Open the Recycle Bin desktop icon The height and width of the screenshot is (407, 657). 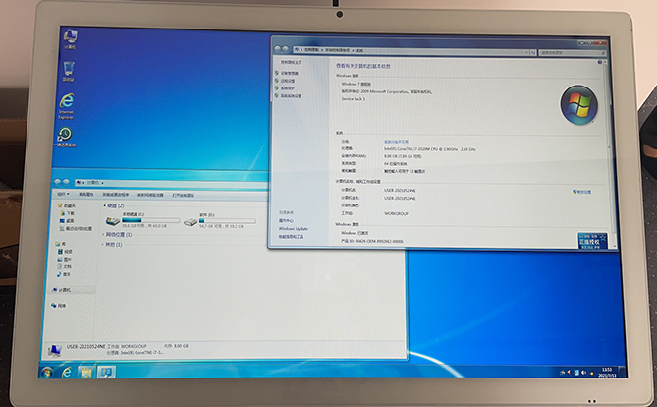69,70
